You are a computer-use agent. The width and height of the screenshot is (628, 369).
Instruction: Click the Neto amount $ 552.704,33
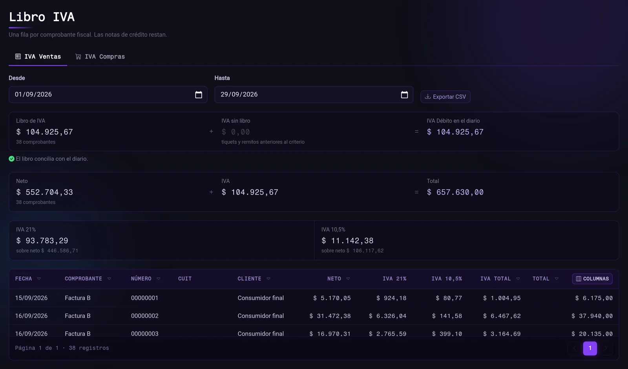coord(44,192)
